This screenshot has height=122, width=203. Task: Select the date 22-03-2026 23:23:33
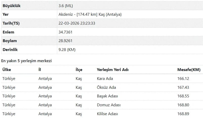77,23
